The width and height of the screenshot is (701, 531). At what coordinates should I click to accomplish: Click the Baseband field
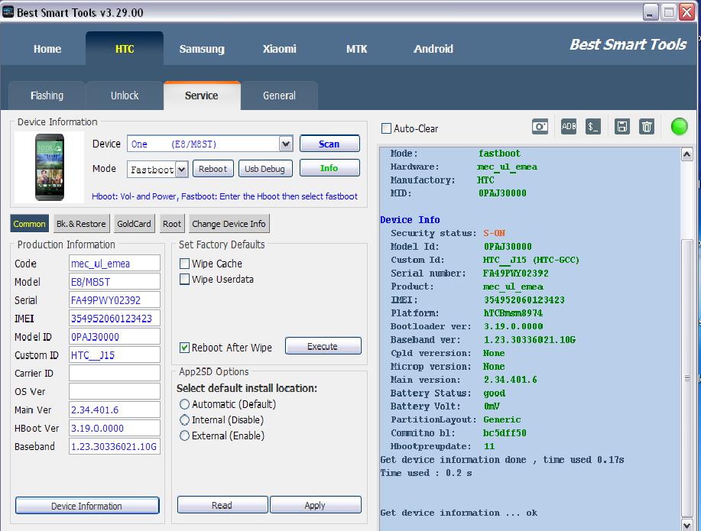115,446
